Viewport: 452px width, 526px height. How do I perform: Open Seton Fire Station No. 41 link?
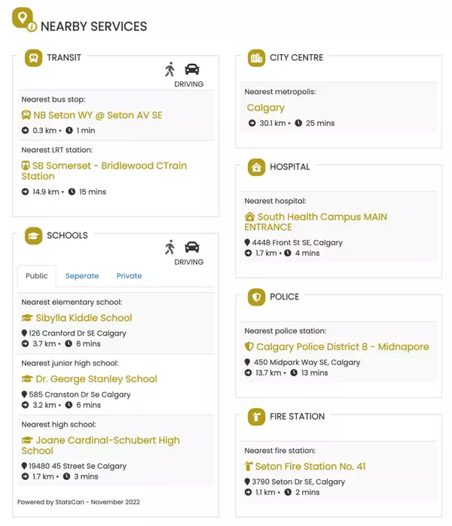point(310,467)
